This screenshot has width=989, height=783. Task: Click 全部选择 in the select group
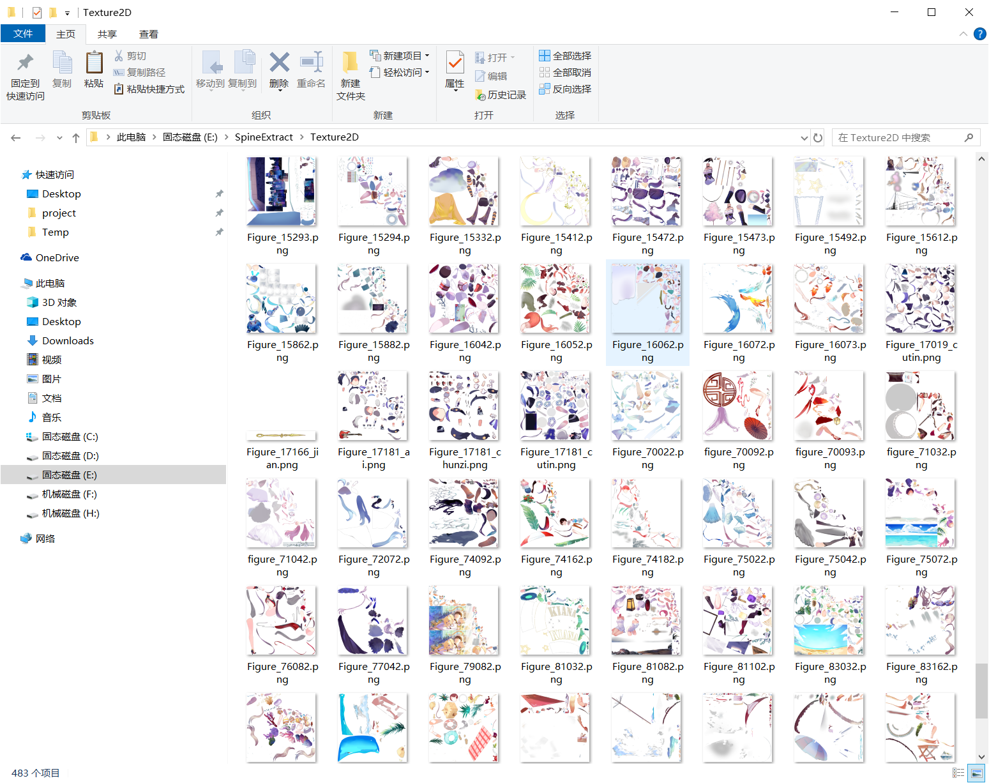tap(565, 56)
